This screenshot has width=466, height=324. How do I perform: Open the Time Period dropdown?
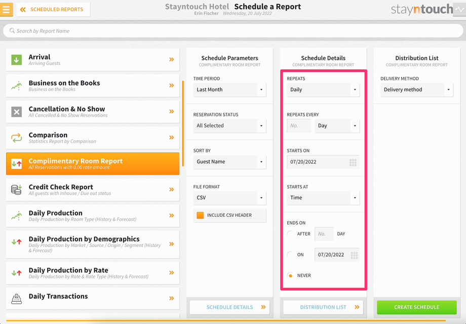click(x=230, y=90)
